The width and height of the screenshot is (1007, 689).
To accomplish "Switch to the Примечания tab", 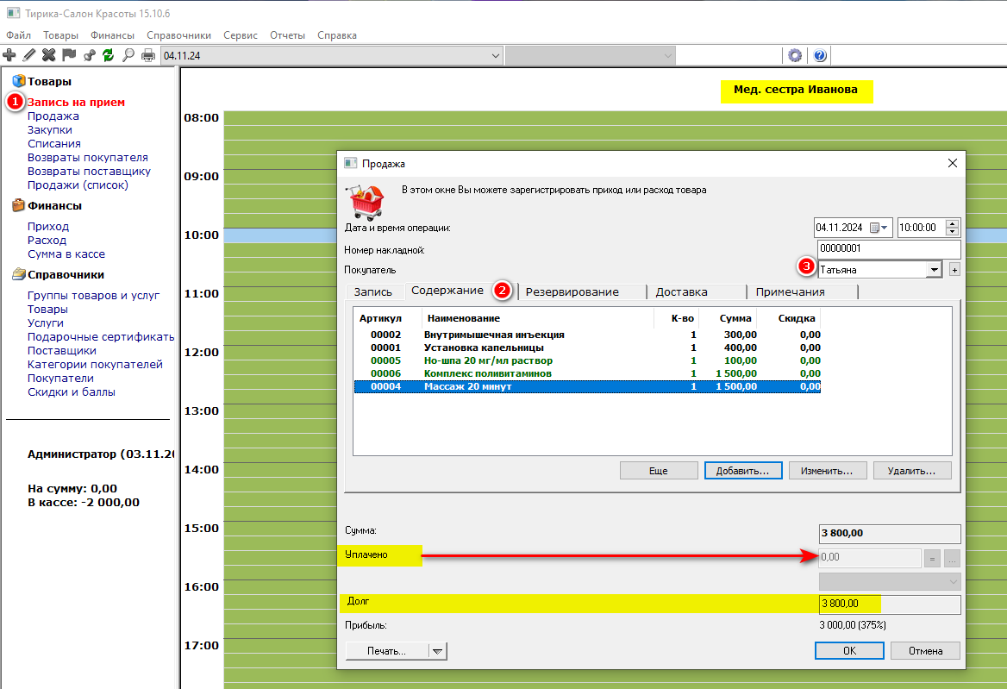I will point(790,291).
